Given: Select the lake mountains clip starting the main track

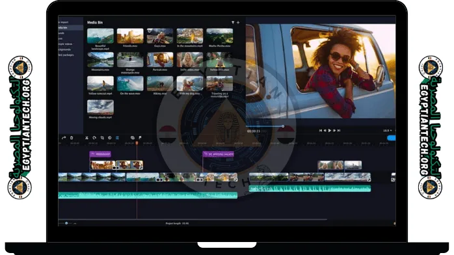Looking at the screenshot, I should point(92,177).
